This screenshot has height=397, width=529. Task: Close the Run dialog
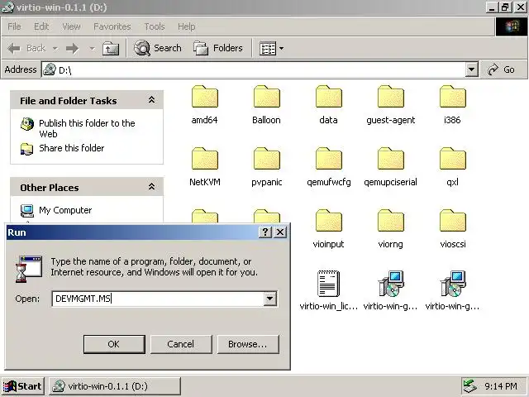click(280, 232)
